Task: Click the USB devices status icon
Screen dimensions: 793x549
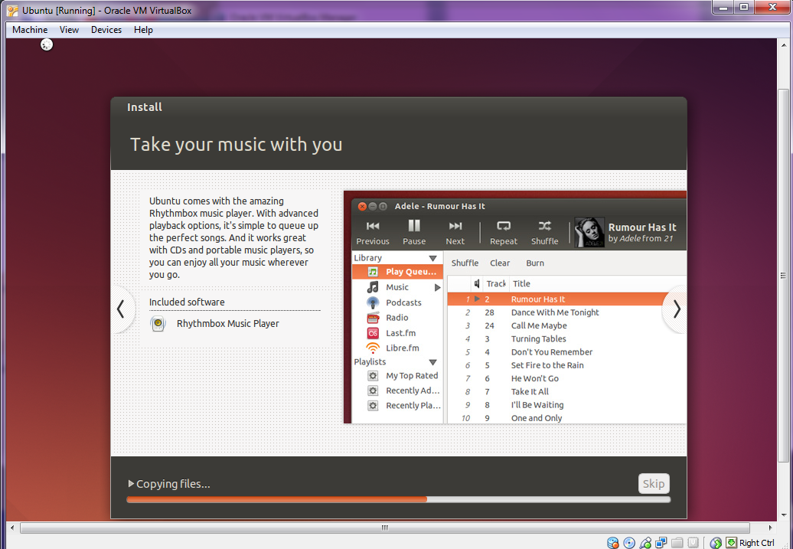Action: pos(645,543)
